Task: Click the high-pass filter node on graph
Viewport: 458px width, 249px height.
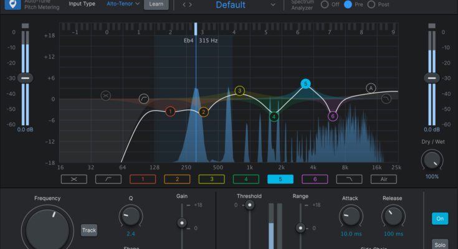Action: click(106, 95)
